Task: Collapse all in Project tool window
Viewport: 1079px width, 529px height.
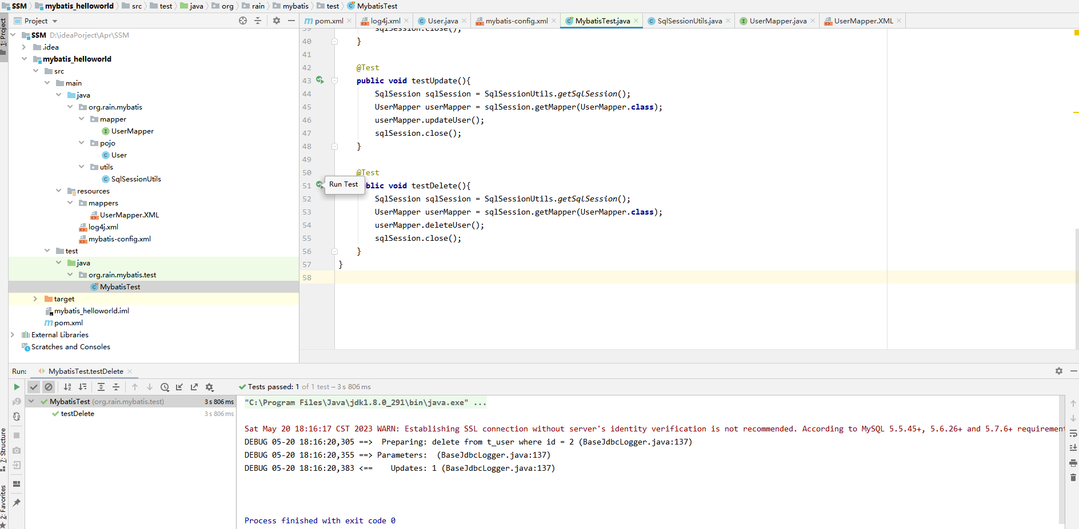Action: pyautogui.click(x=258, y=21)
